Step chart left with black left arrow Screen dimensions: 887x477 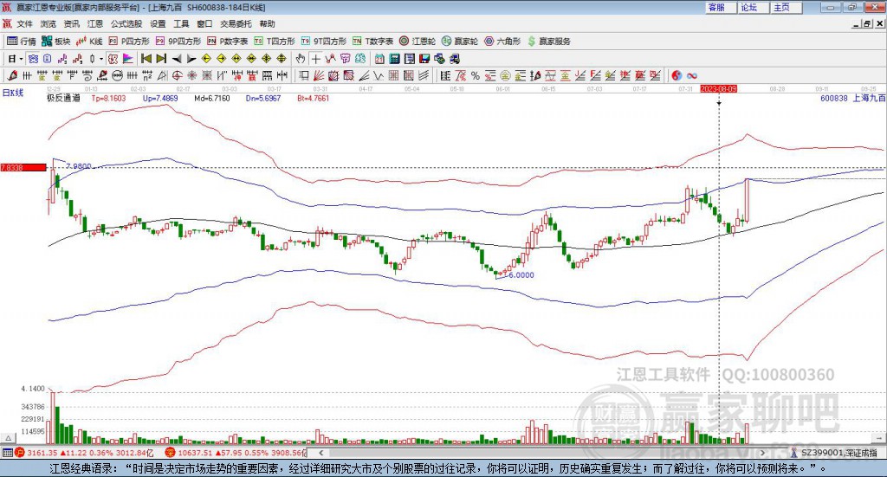[x=177, y=59]
